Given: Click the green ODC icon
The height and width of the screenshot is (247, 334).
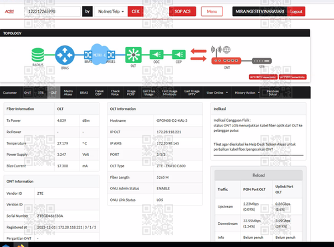Looking at the screenshot, I should pyautogui.click(x=156, y=54).
